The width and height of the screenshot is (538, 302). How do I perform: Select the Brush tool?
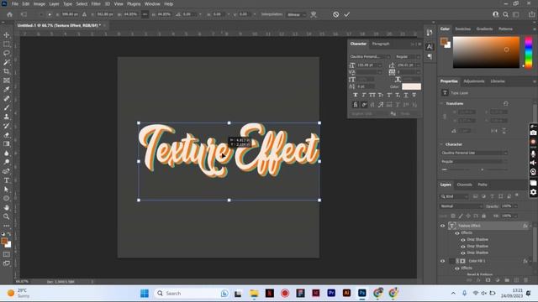click(7, 107)
